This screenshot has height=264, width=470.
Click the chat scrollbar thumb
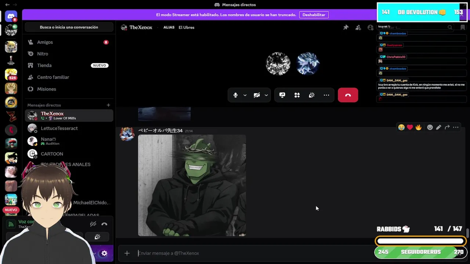coord(467,233)
